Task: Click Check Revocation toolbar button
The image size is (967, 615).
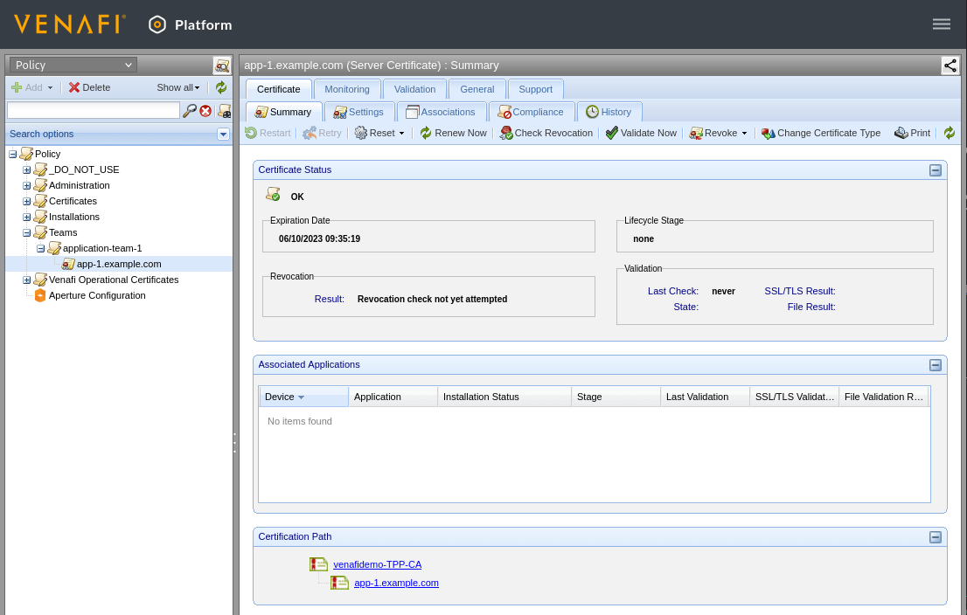Action: tap(546, 133)
